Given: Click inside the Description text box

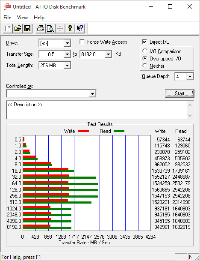Looking at the screenshot, I should 97,110.
